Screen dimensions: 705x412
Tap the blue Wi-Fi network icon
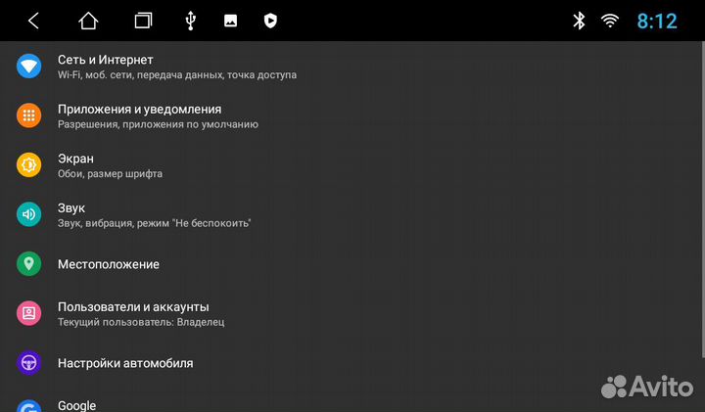28,67
